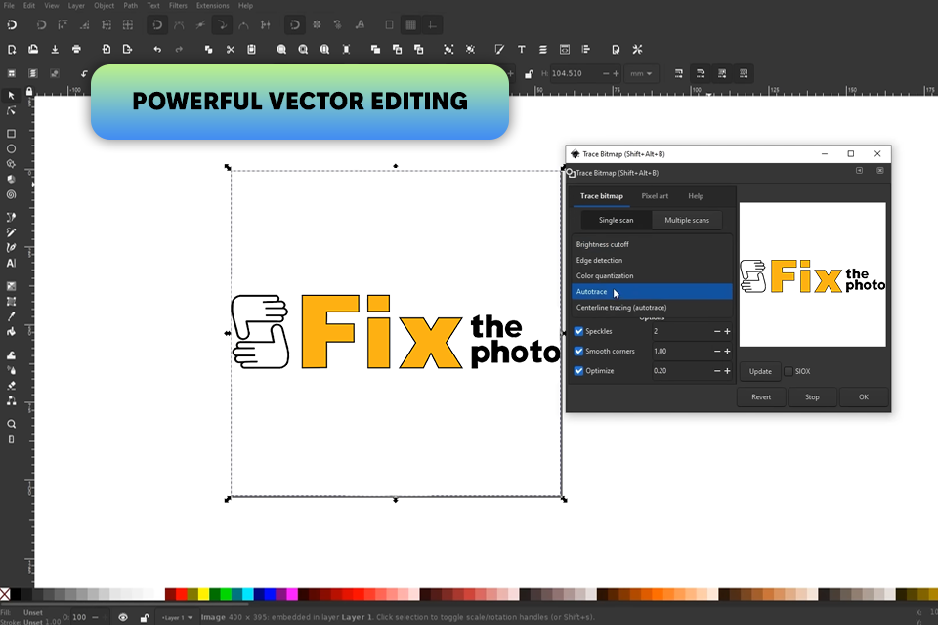This screenshot has width=938, height=625.
Task: Select the Gradient tool
Action: (x=11, y=286)
